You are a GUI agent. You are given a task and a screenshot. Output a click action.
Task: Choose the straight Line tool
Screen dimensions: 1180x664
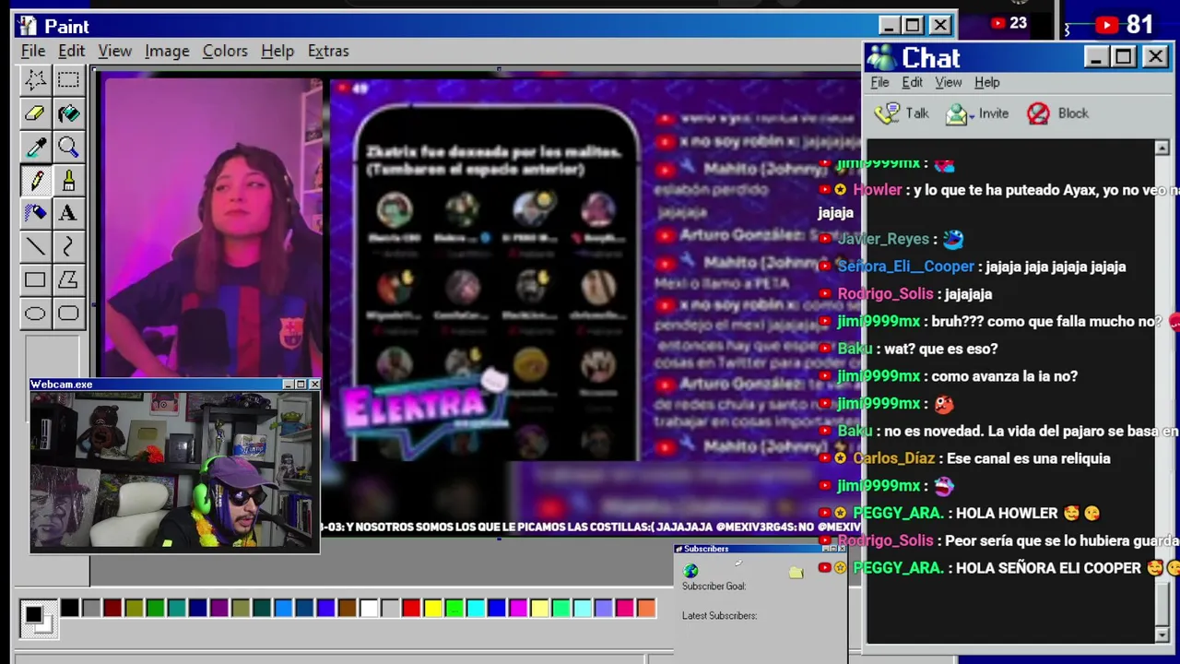coord(35,246)
